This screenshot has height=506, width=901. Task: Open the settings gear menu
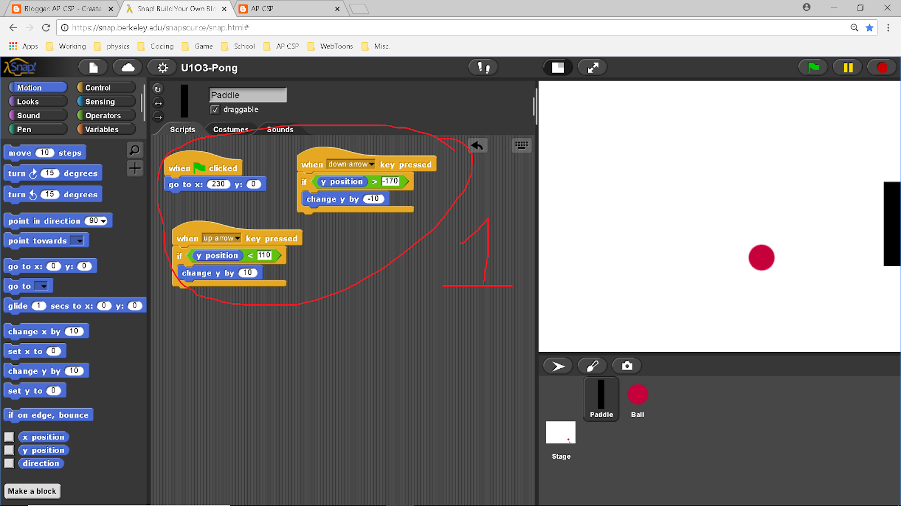[x=162, y=67]
